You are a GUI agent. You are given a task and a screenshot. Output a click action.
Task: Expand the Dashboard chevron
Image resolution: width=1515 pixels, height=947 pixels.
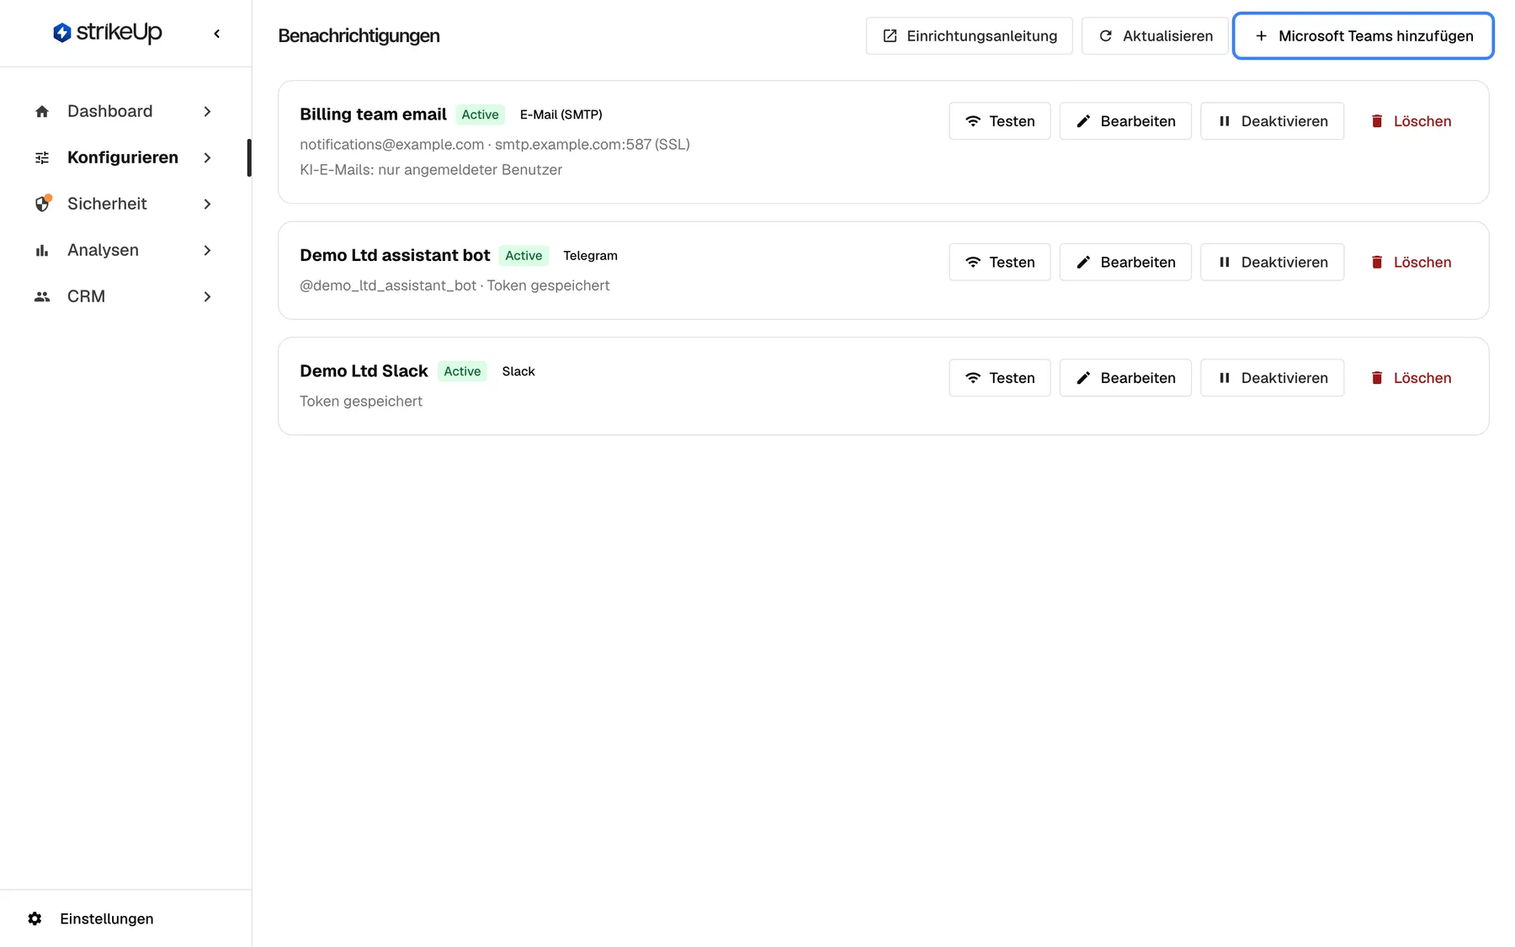tap(207, 111)
